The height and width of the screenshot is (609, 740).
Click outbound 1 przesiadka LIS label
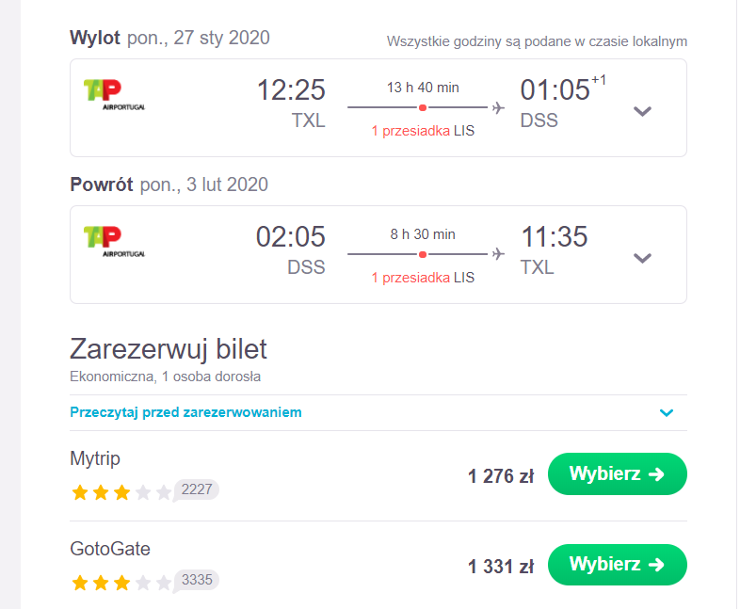[x=423, y=131]
